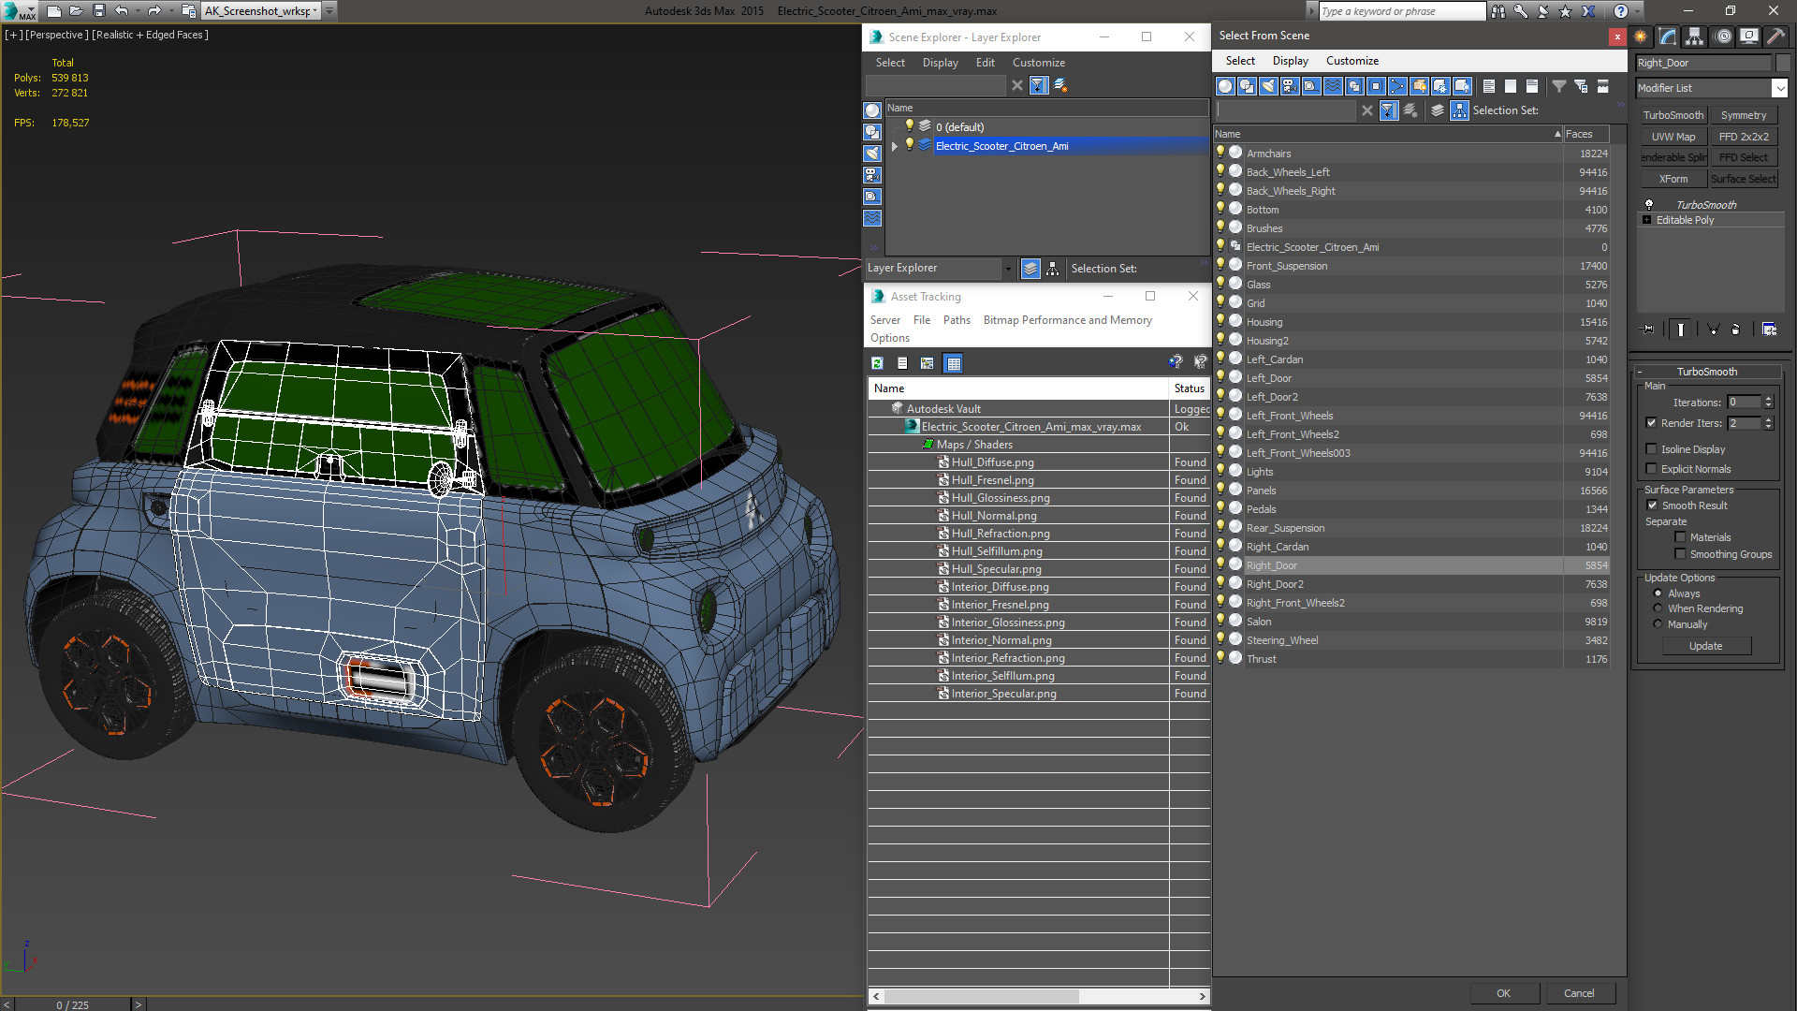The width and height of the screenshot is (1797, 1011).
Task: Open the Motion command panel tab
Action: click(1723, 37)
